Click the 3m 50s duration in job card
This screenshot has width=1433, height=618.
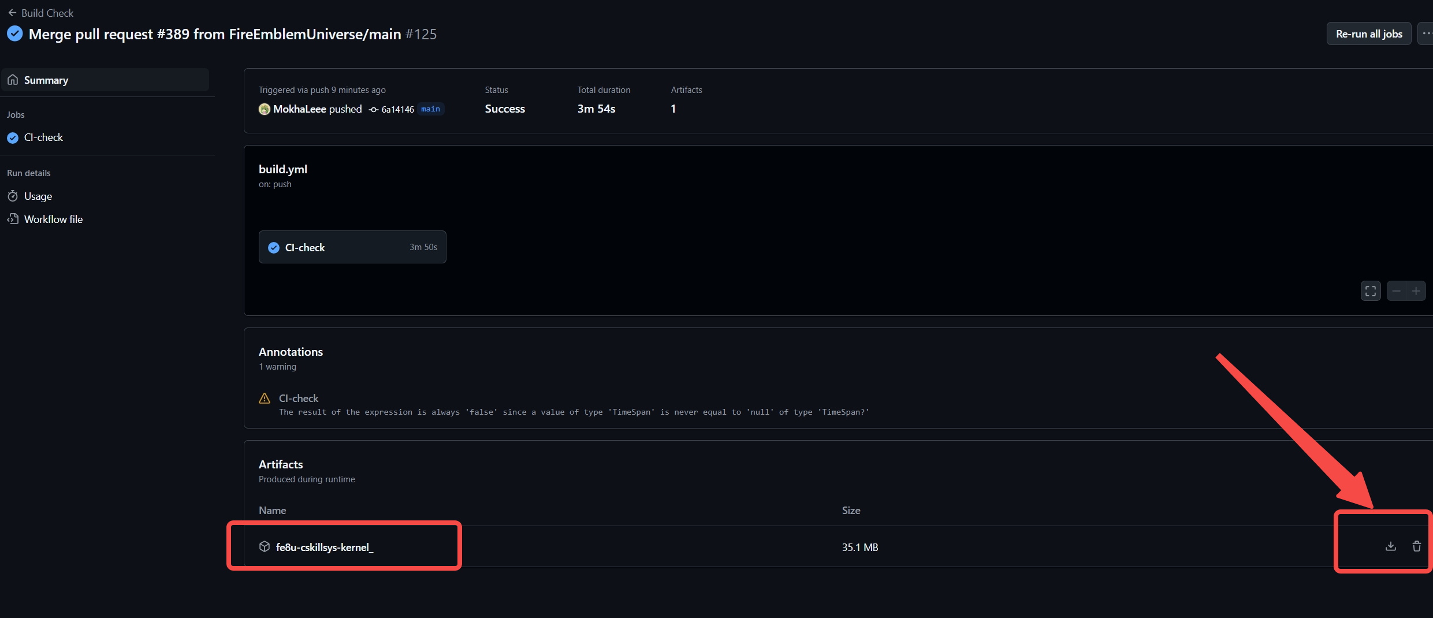(x=423, y=247)
